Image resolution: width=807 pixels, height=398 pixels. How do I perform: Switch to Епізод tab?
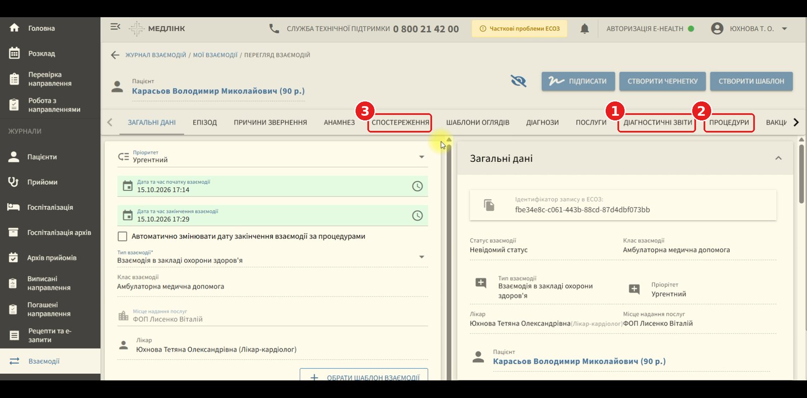click(205, 122)
